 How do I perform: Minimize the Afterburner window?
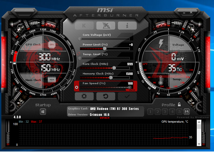coord(184,13)
